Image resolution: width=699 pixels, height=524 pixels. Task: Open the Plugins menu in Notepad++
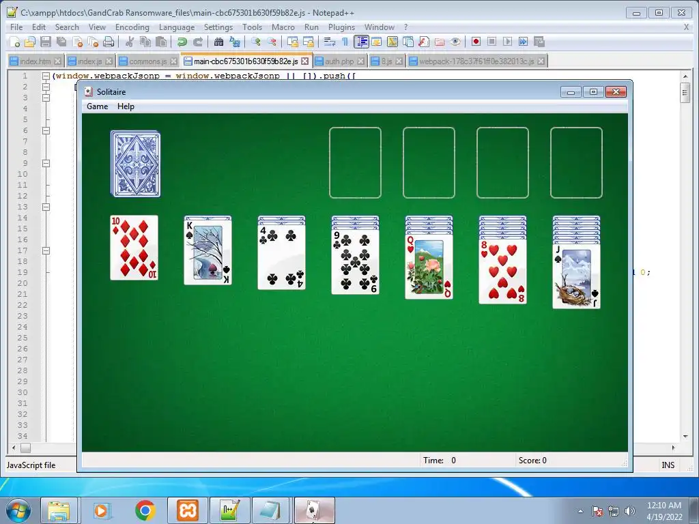tap(341, 27)
